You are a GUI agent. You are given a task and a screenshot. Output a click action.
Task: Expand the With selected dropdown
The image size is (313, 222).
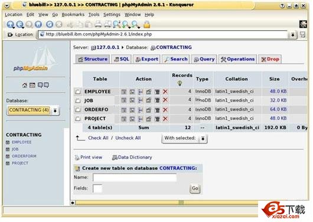tap(184, 138)
